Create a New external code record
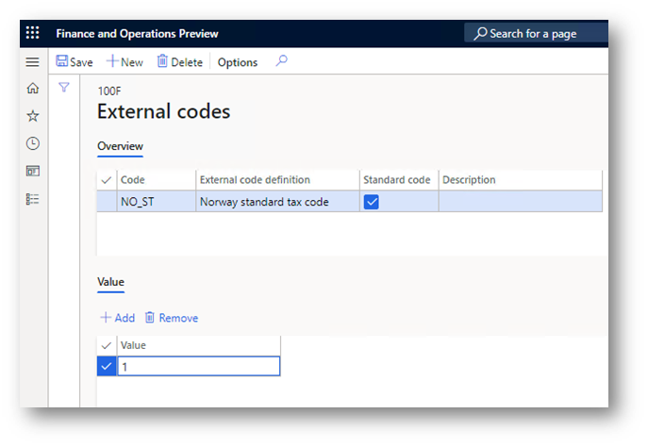Viewport: 648px width, 447px height. pos(125,62)
